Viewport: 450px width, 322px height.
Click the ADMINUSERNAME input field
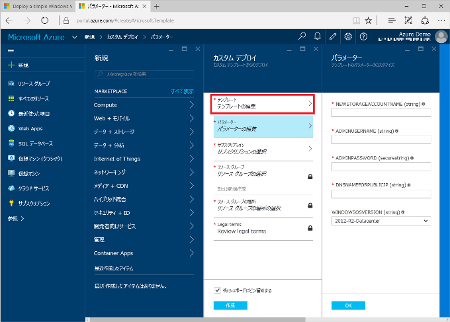[x=381, y=140]
